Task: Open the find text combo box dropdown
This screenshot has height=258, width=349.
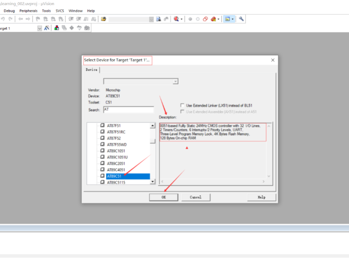Action: (151, 19)
